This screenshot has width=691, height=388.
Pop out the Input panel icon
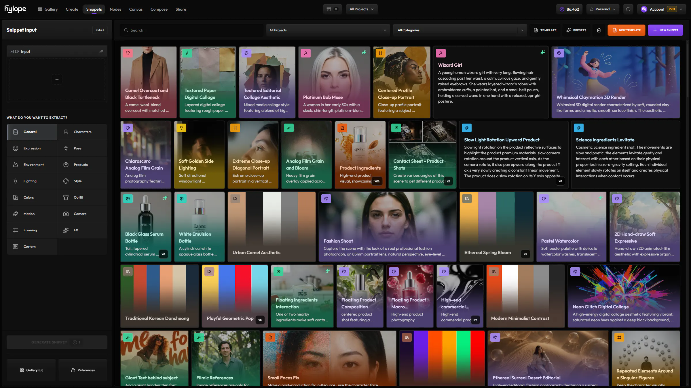(101, 51)
